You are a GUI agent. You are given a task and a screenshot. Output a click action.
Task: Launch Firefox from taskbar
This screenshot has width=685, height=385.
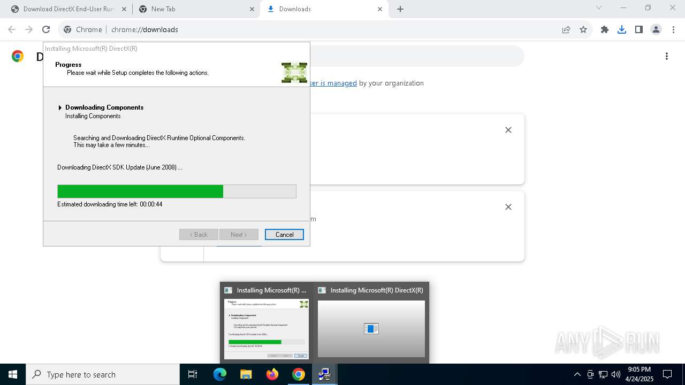coord(272,374)
